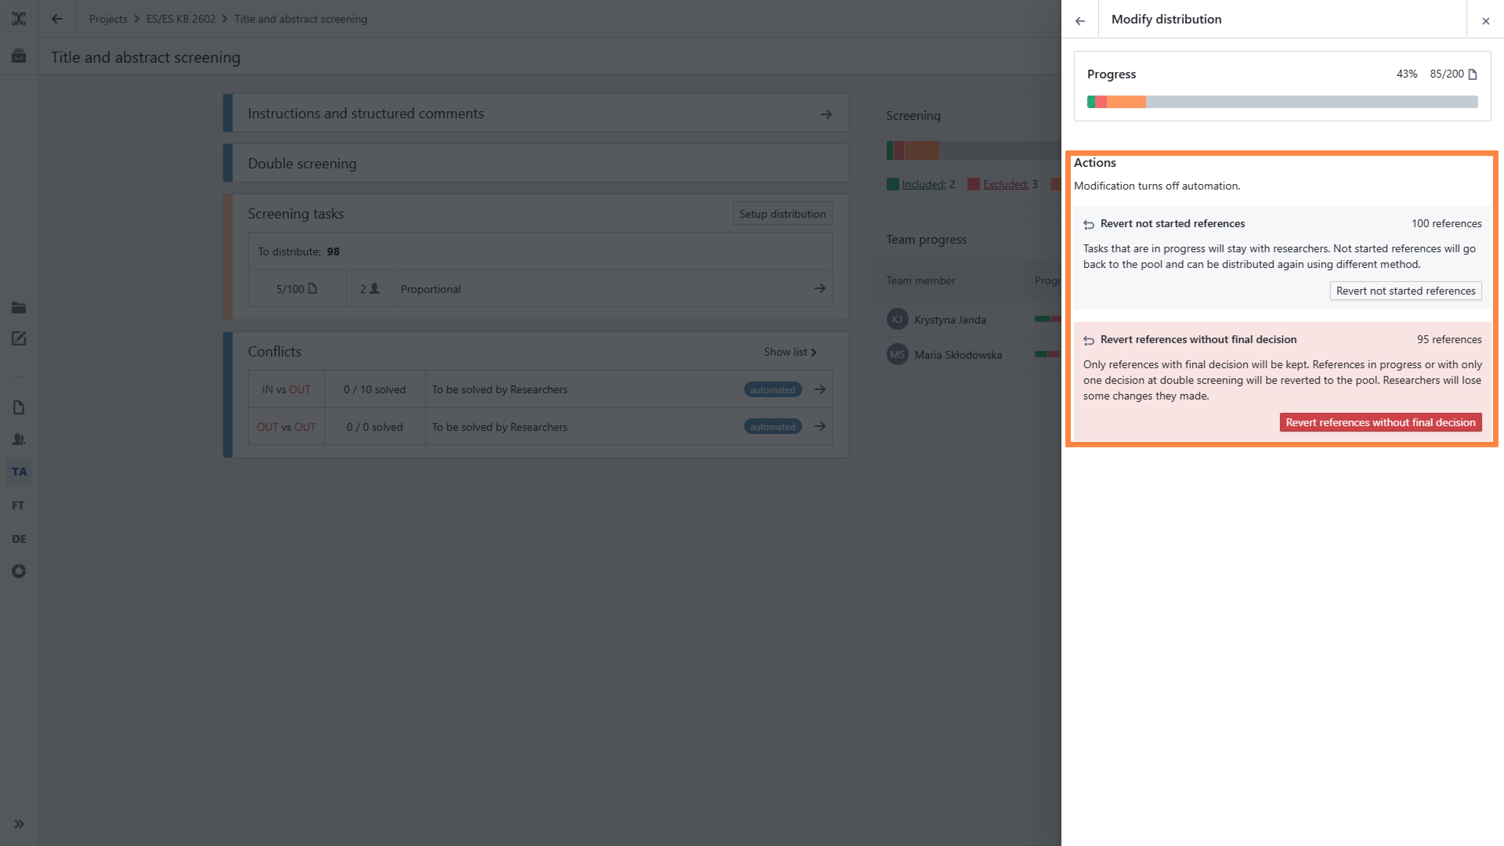Open the FT sidebar item
The image size is (1504, 846).
(19, 505)
